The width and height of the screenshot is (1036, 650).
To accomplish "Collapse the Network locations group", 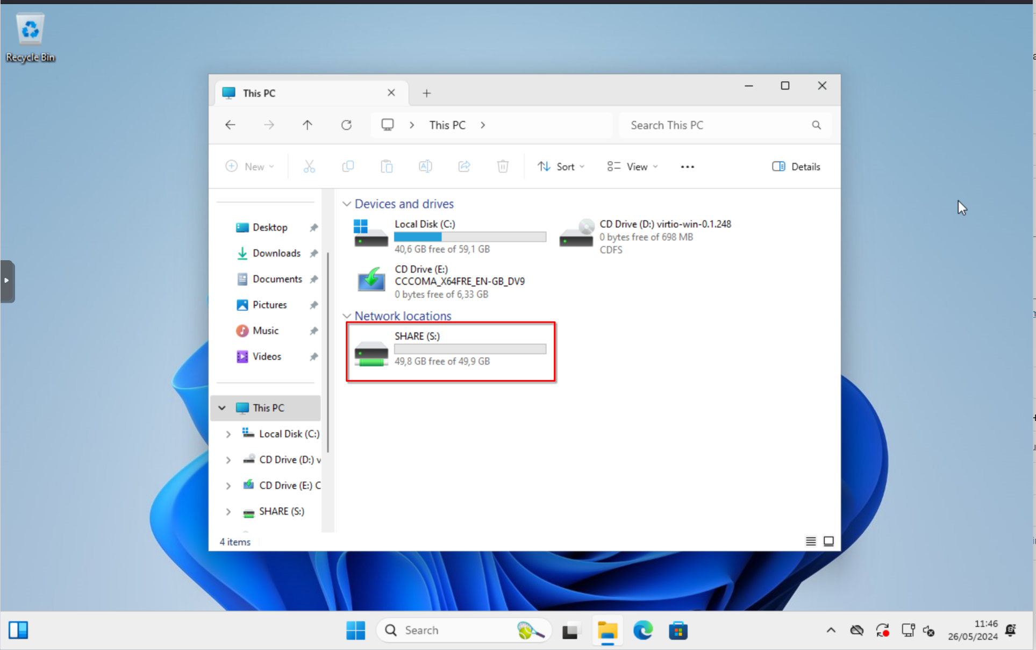I will click(x=347, y=316).
